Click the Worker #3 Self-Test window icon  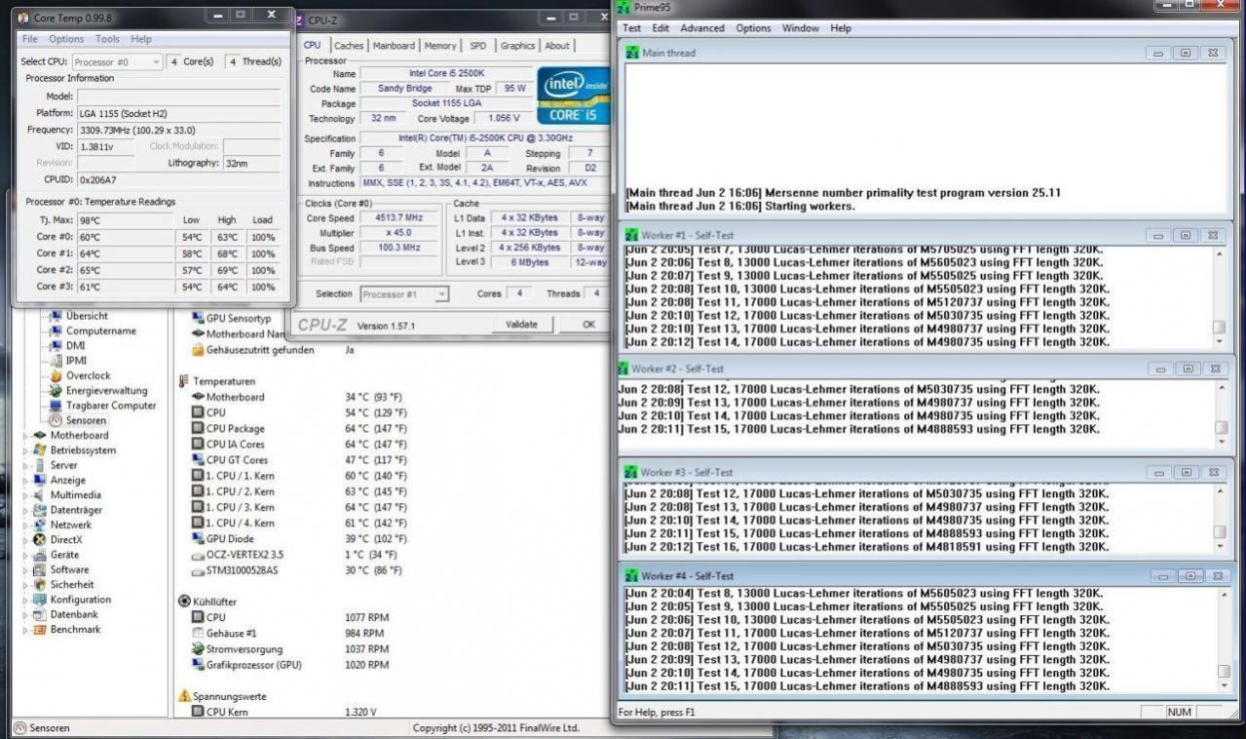point(631,472)
